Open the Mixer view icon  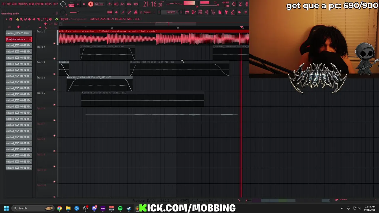coord(207,12)
